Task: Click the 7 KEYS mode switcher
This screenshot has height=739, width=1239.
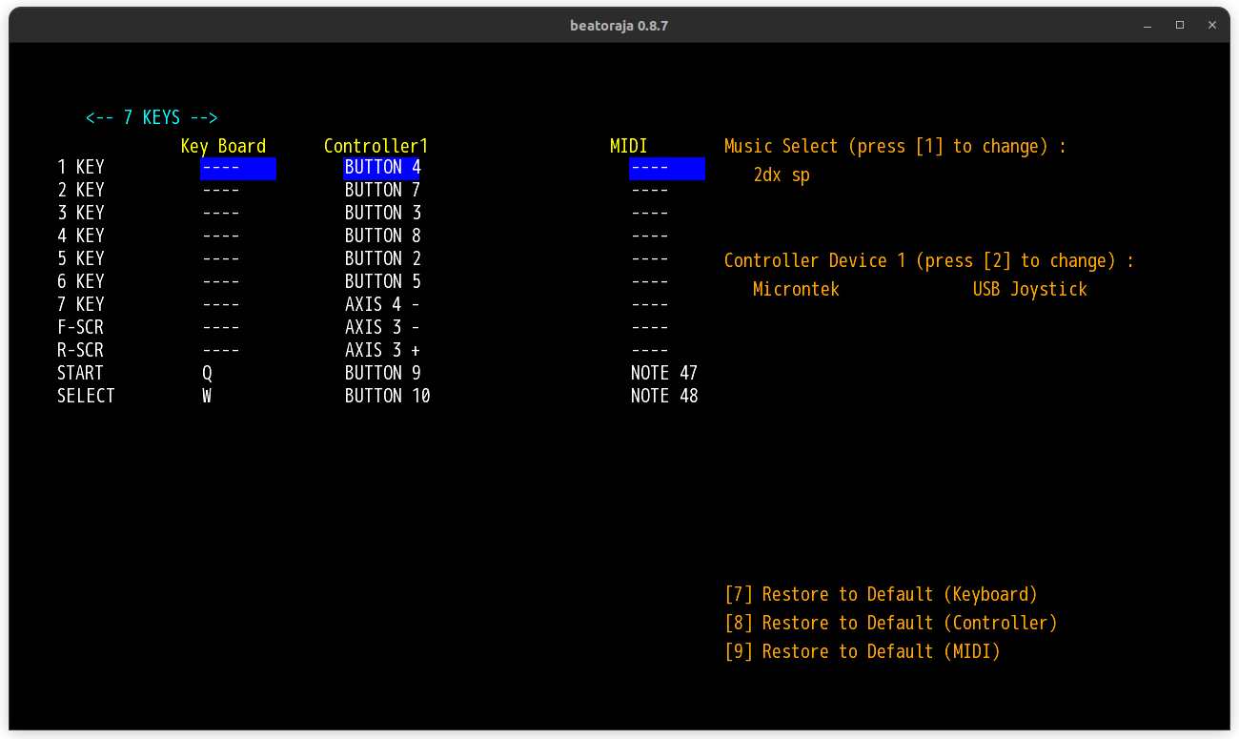Action: [x=152, y=118]
